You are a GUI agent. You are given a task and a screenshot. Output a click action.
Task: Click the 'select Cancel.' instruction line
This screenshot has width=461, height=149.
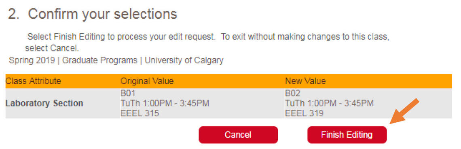coord(52,48)
